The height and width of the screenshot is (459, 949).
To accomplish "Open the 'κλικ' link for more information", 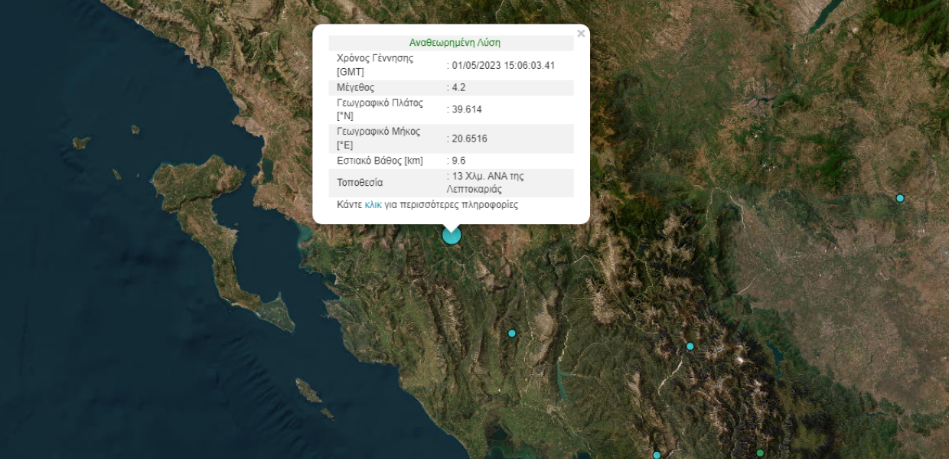I will pyautogui.click(x=373, y=205).
